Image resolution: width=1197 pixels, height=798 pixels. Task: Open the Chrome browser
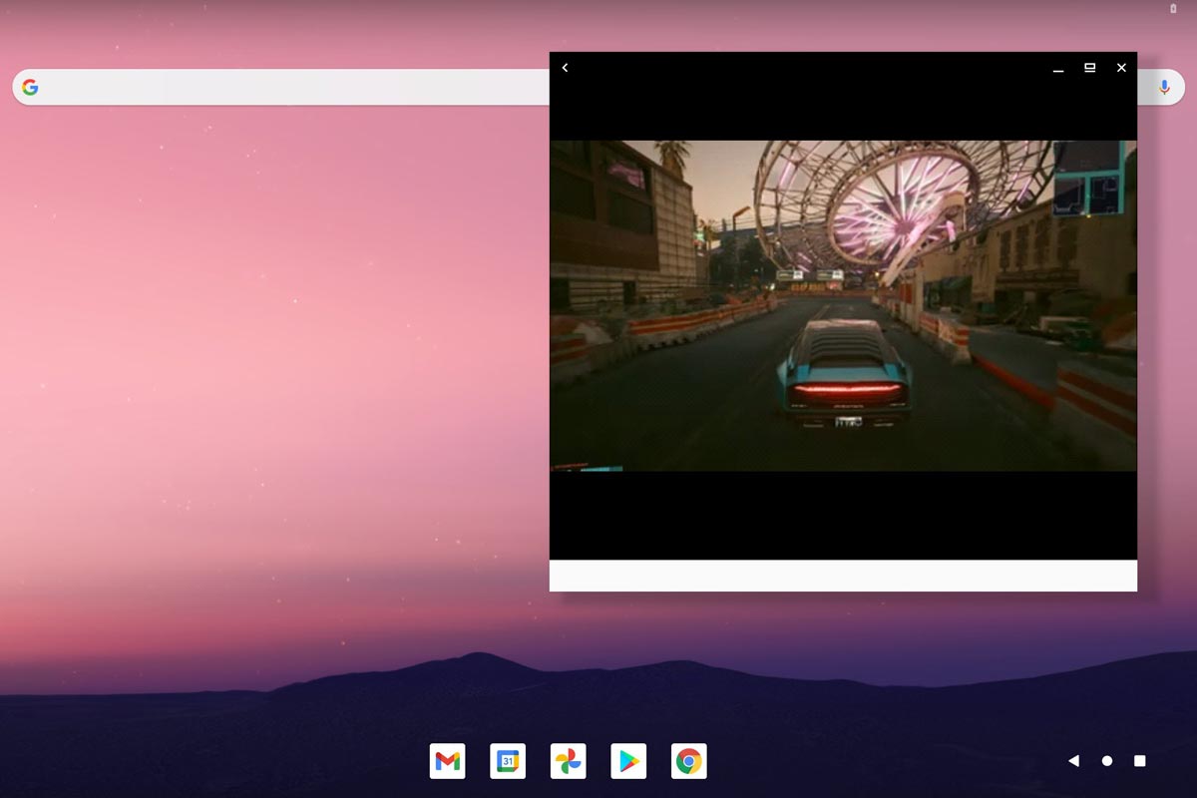point(688,761)
